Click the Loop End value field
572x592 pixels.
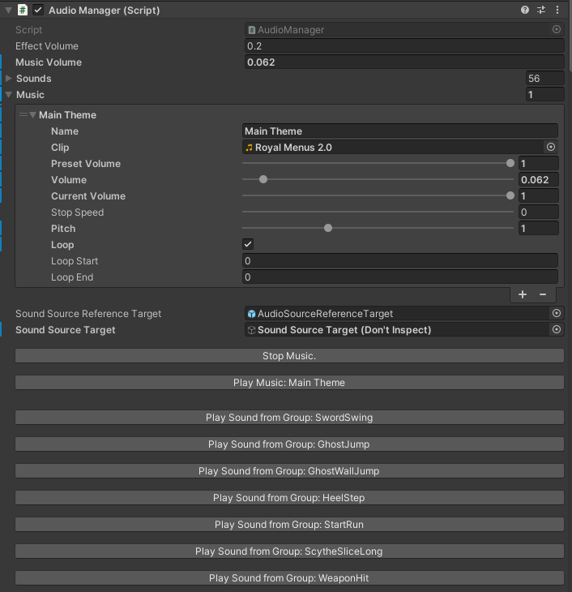400,277
